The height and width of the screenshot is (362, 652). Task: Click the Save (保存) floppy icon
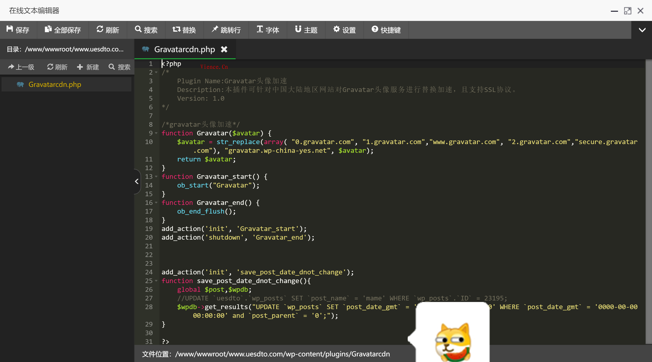(x=10, y=29)
